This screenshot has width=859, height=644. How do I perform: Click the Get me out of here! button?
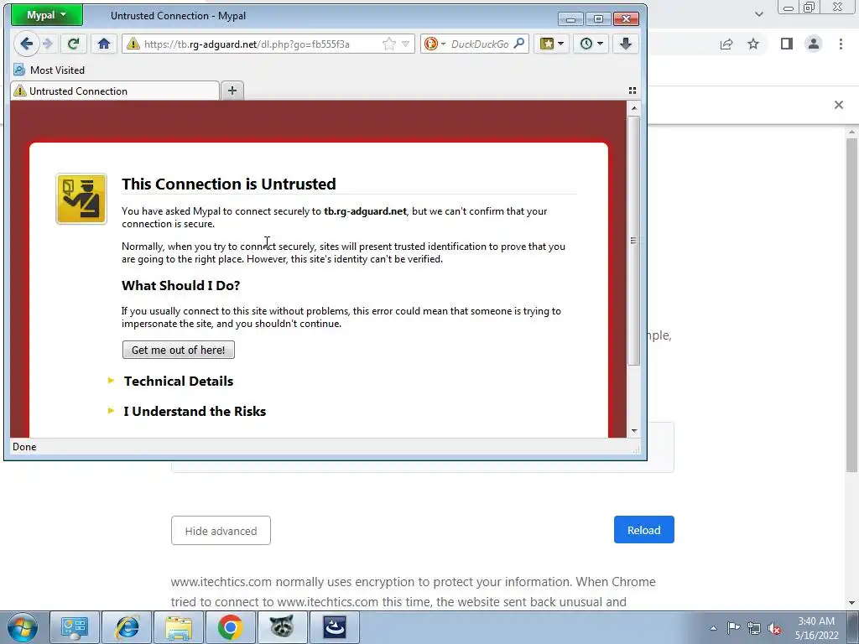[x=178, y=350]
